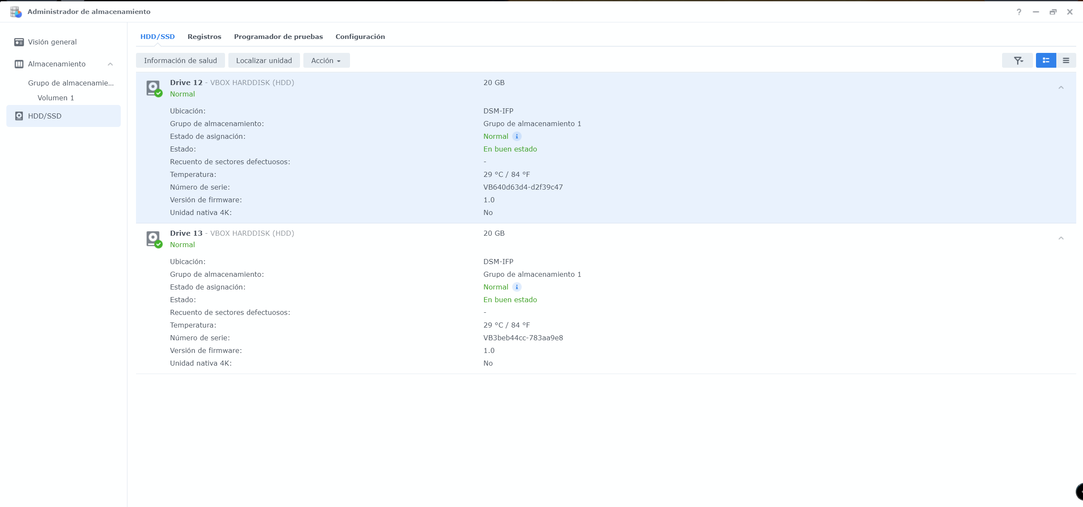Open the Acción dropdown menu

[326, 61]
